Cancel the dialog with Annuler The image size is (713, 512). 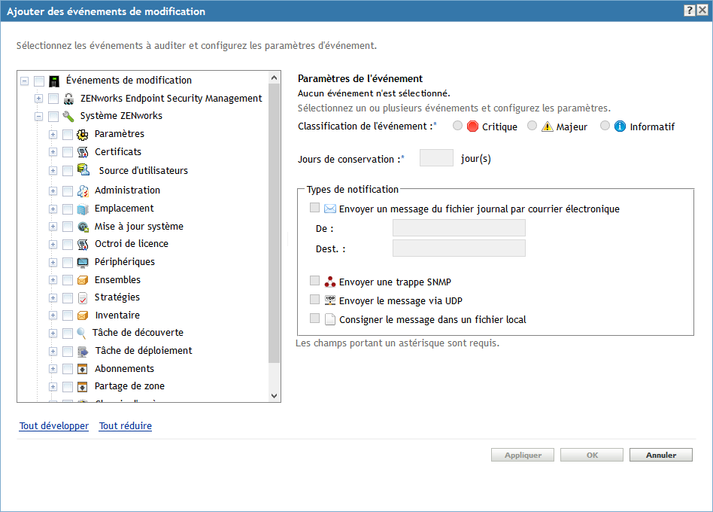point(661,455)
